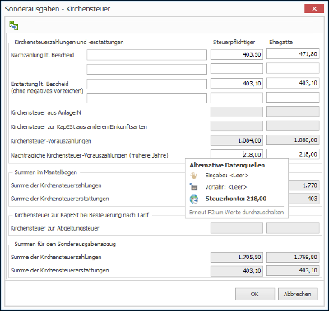
Task: Click the globe icon beside Steuerkonto
Action: click(x=194, y=199)
